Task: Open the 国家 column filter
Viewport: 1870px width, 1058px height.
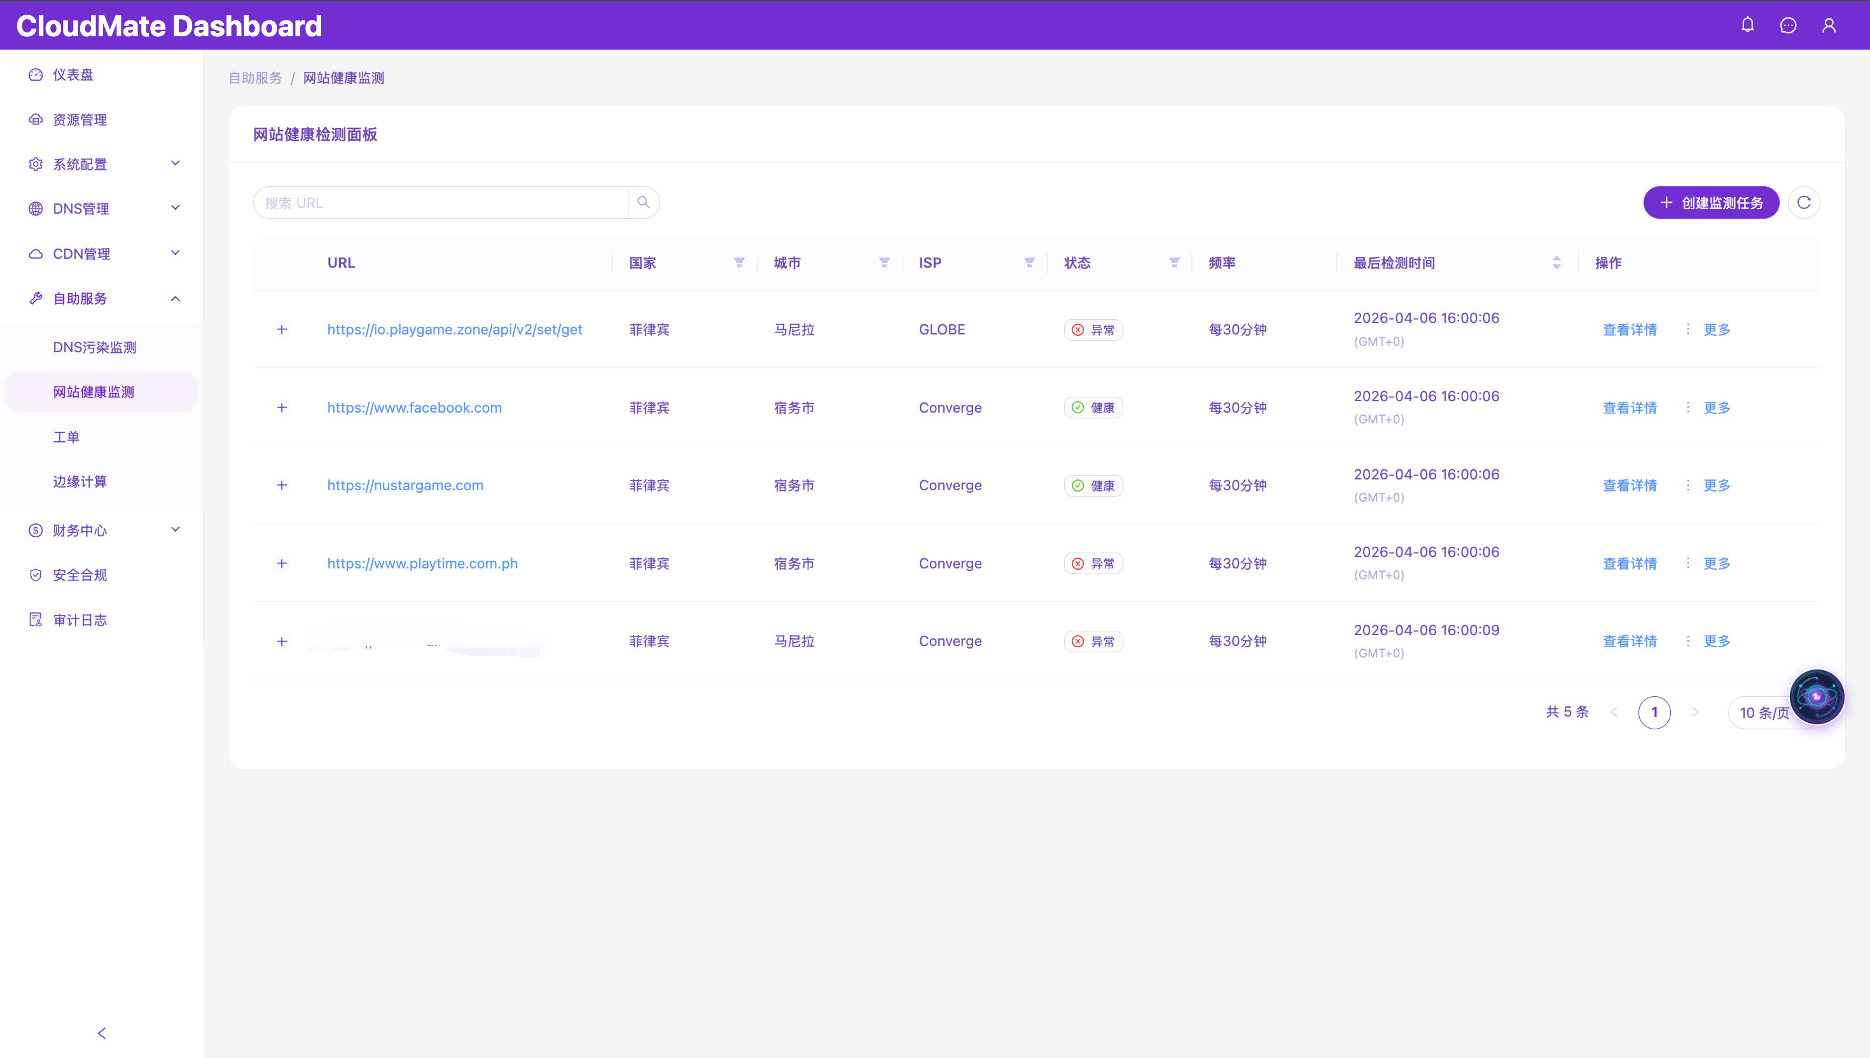Action: [739, 263]
